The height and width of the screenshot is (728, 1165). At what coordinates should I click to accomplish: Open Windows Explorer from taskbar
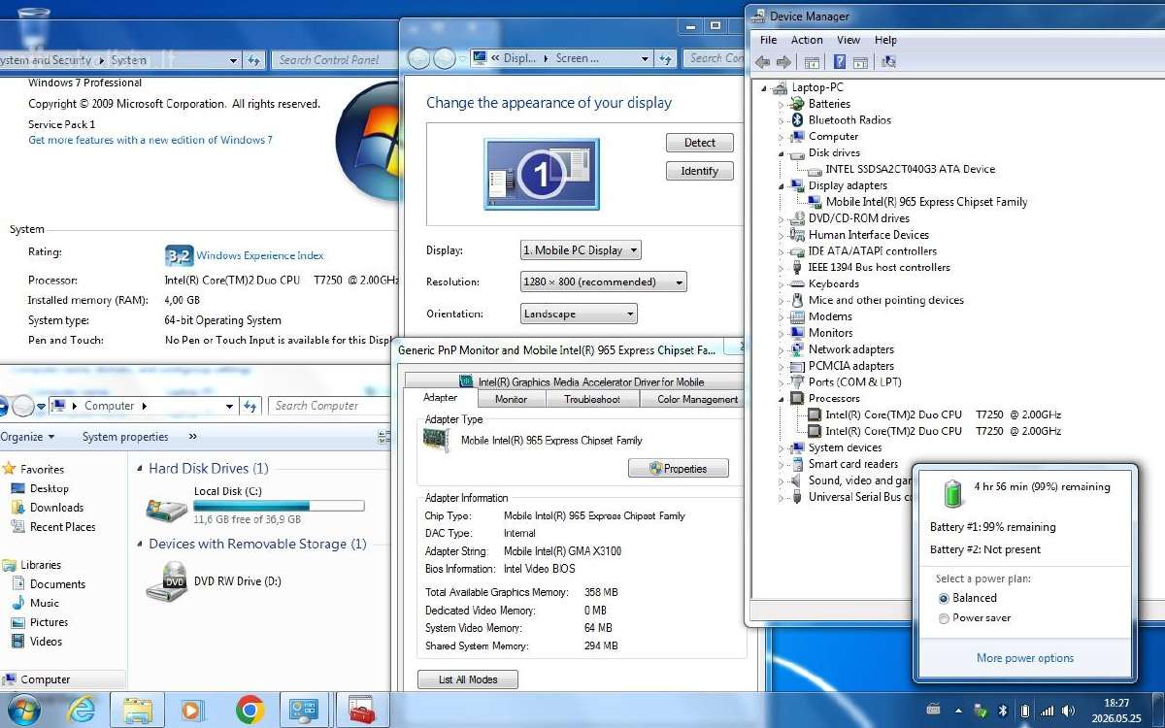pos(137,711)
